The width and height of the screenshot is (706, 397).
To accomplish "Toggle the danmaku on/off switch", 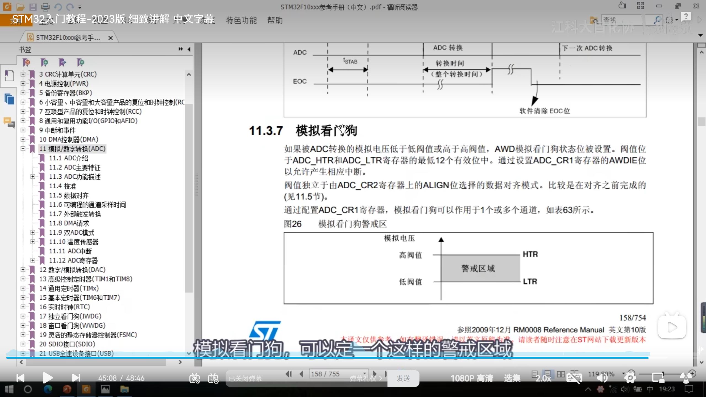I will click(194, 378).
